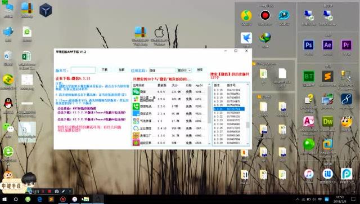360x204 pixels.
Task: Click the 下载 download button
Action: coord(105,70)
